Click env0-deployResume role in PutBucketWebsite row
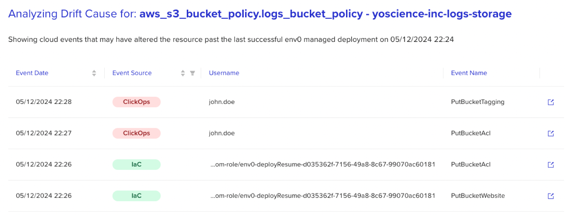The height and width of the screenshot is (215, 566). pos(323,196)
